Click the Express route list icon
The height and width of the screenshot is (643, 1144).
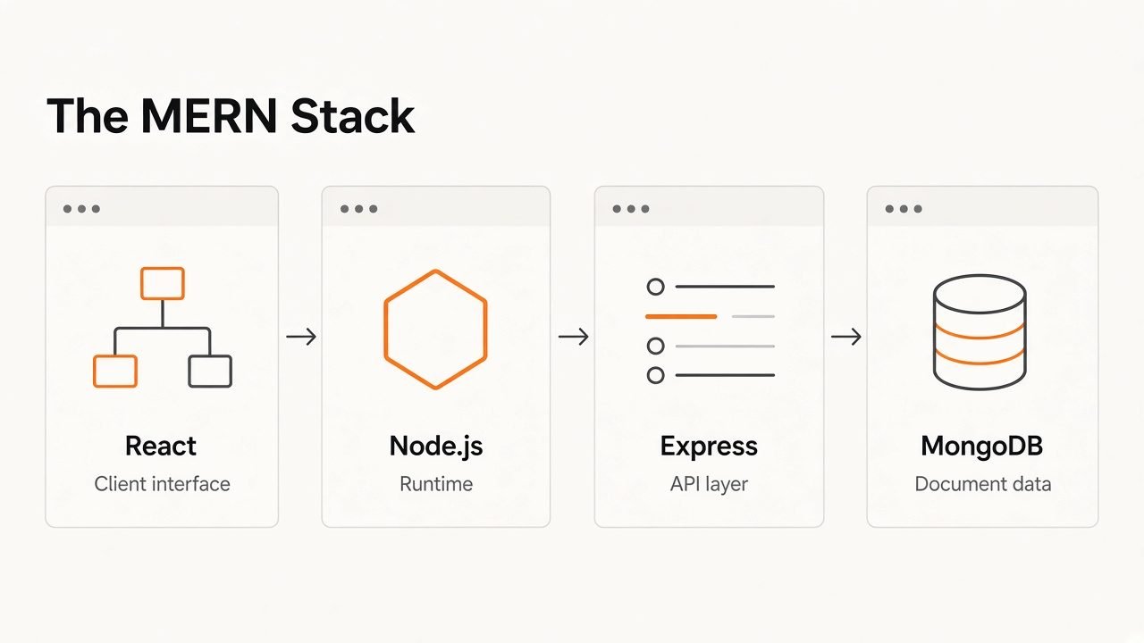click(x=710, y=331)
